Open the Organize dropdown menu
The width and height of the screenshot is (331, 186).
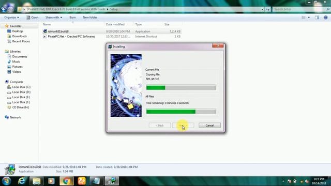pos(11,17)
